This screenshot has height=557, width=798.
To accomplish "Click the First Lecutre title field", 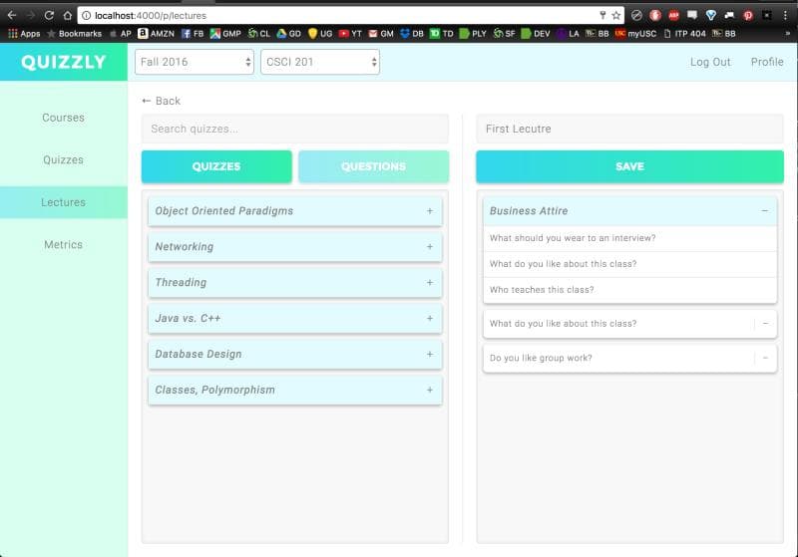I will click(629, 129).
